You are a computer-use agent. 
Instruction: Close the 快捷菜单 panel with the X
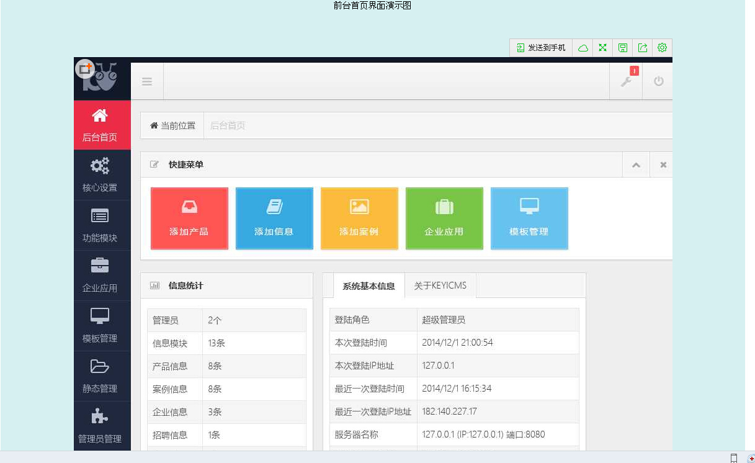663,164
